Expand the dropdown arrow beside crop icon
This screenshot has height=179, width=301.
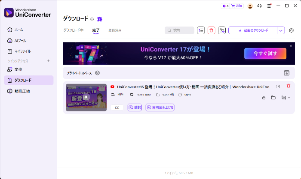pos(289,98)
